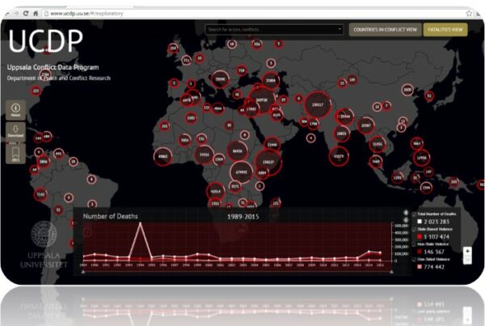Click the 21446 cluster over Ethiopia
The image size is (485, 326).
coord(272,144)
